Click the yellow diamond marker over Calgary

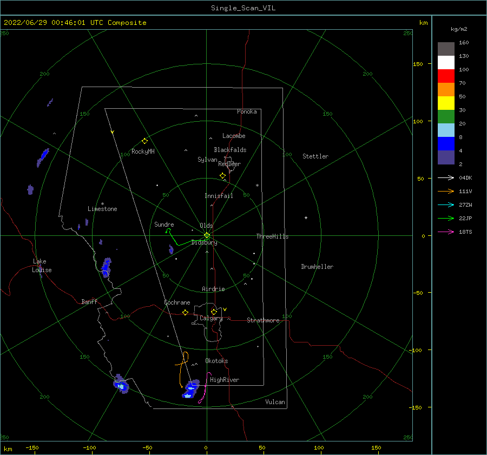tap(214, 312)
